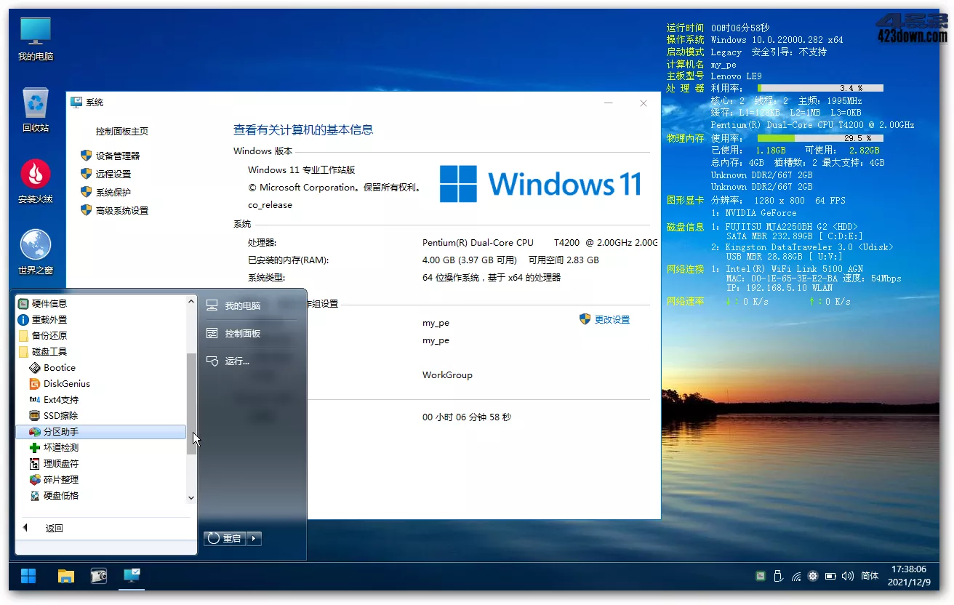Click the battery tray icon
Image resolution: width=954 pixels, height=605 pixels.
click(830, 576)
